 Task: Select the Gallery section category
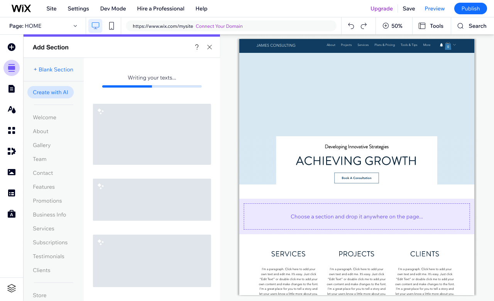pyautogui.click(x=42, y=145)
